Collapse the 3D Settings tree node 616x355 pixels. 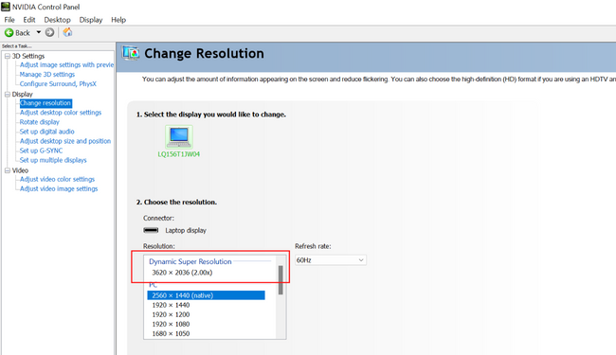(7, 56)
